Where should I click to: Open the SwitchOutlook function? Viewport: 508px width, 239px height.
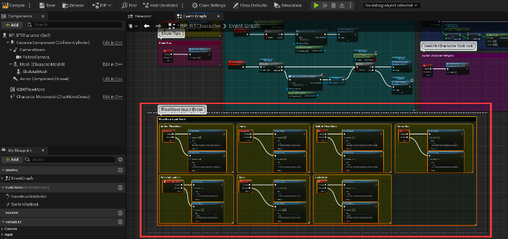point(25,204)
